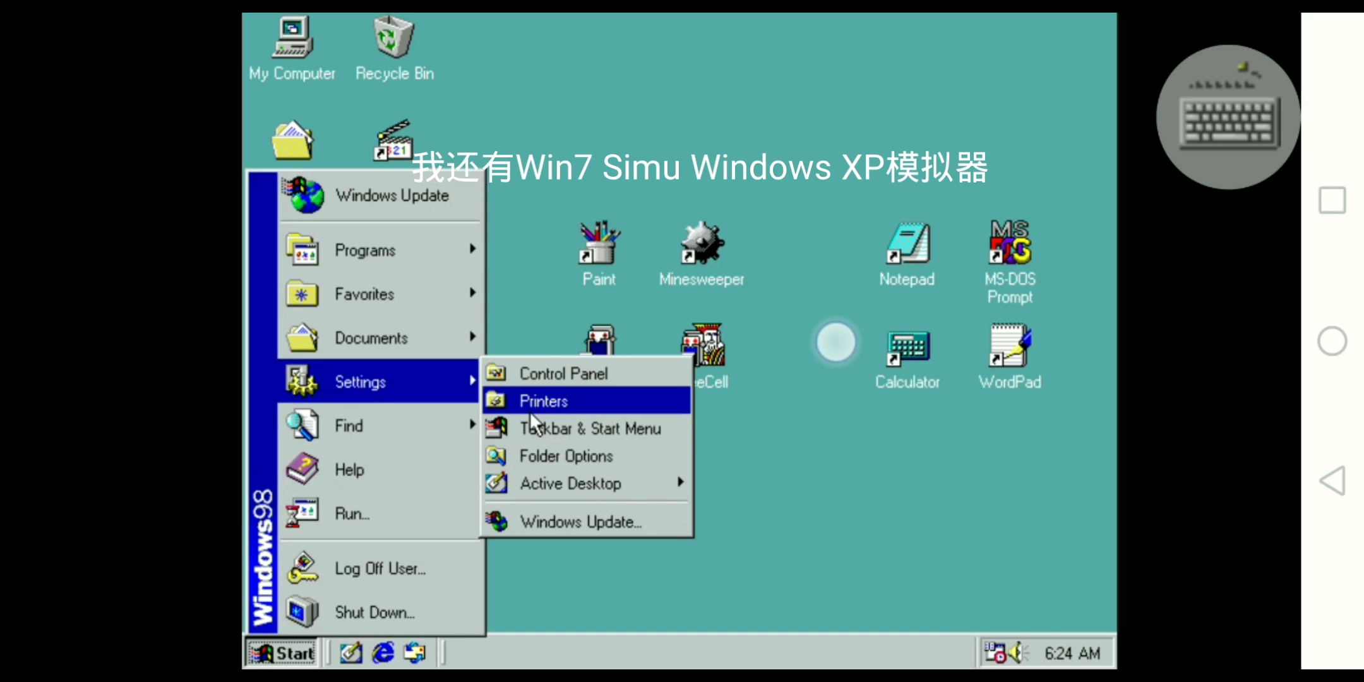Open the Recycle Bin
Image resolution: width=1364 pixels, height=682 pixels.
[393, 38]
